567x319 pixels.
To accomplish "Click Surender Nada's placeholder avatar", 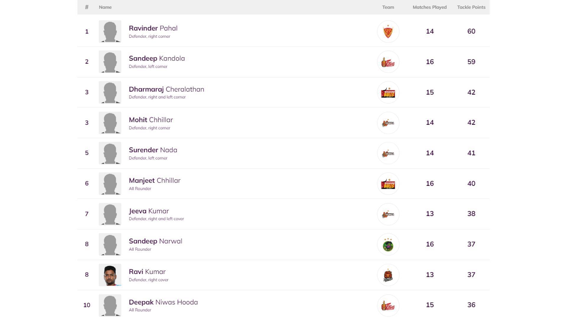I will [110, 153].
